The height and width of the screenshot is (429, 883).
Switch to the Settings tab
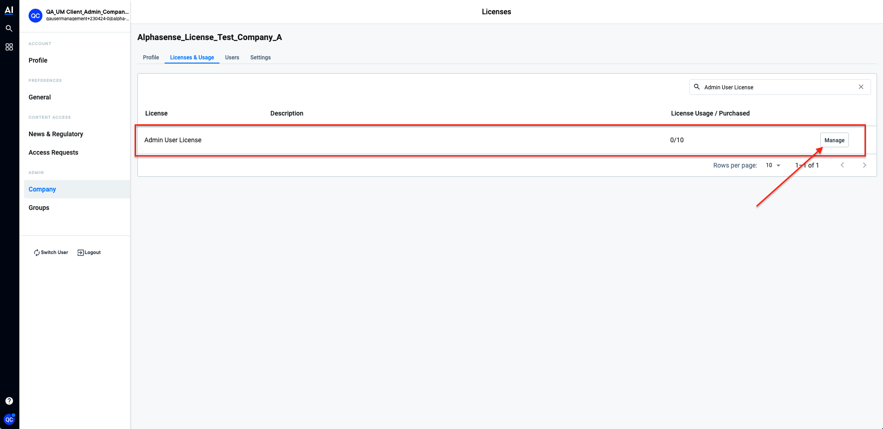[x=261, y=58]
